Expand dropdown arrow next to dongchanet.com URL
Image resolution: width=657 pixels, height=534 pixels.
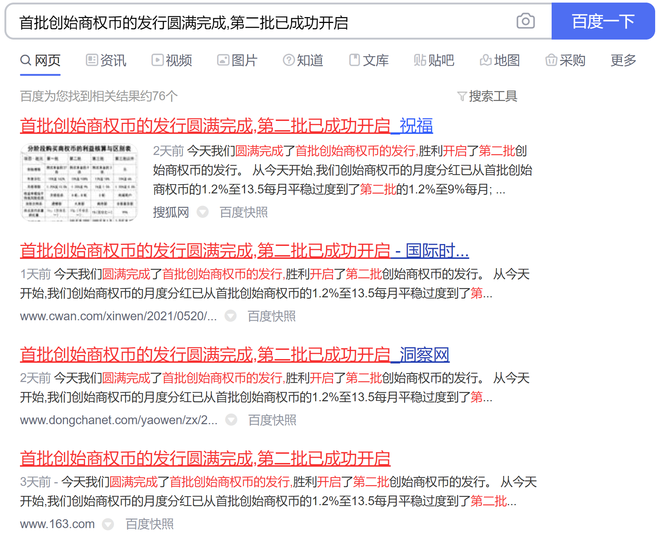tap(231, 420)
